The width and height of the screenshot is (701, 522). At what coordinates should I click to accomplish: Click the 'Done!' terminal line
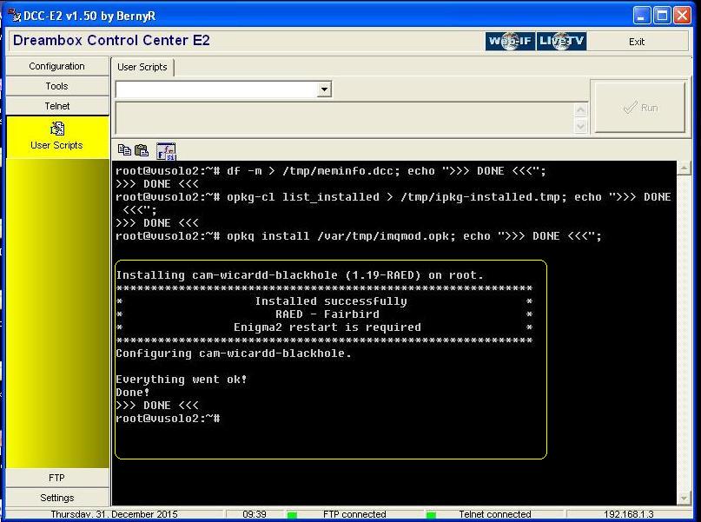133,393
